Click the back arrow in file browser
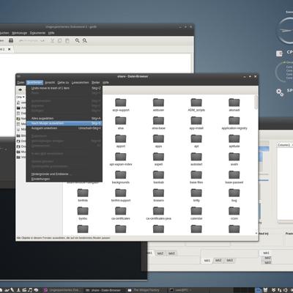Screen dimensions: 293x293 [x=21, y=90]
